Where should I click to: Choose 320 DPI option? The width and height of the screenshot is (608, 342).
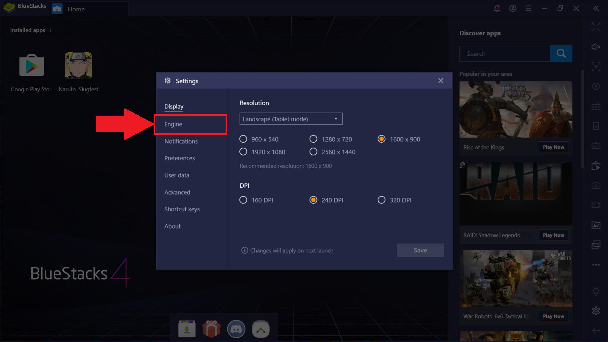click(x=381, y=200)
